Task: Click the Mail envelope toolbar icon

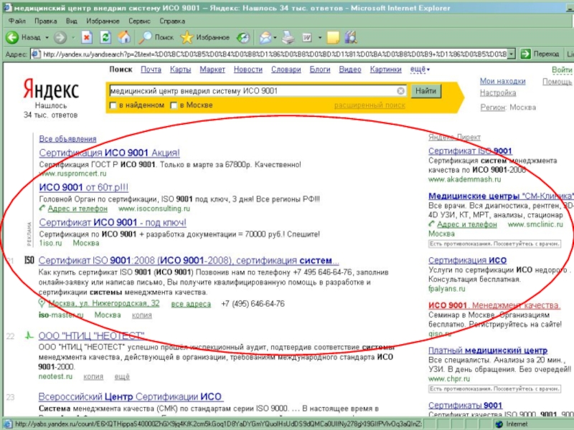Action: (264, 37)
